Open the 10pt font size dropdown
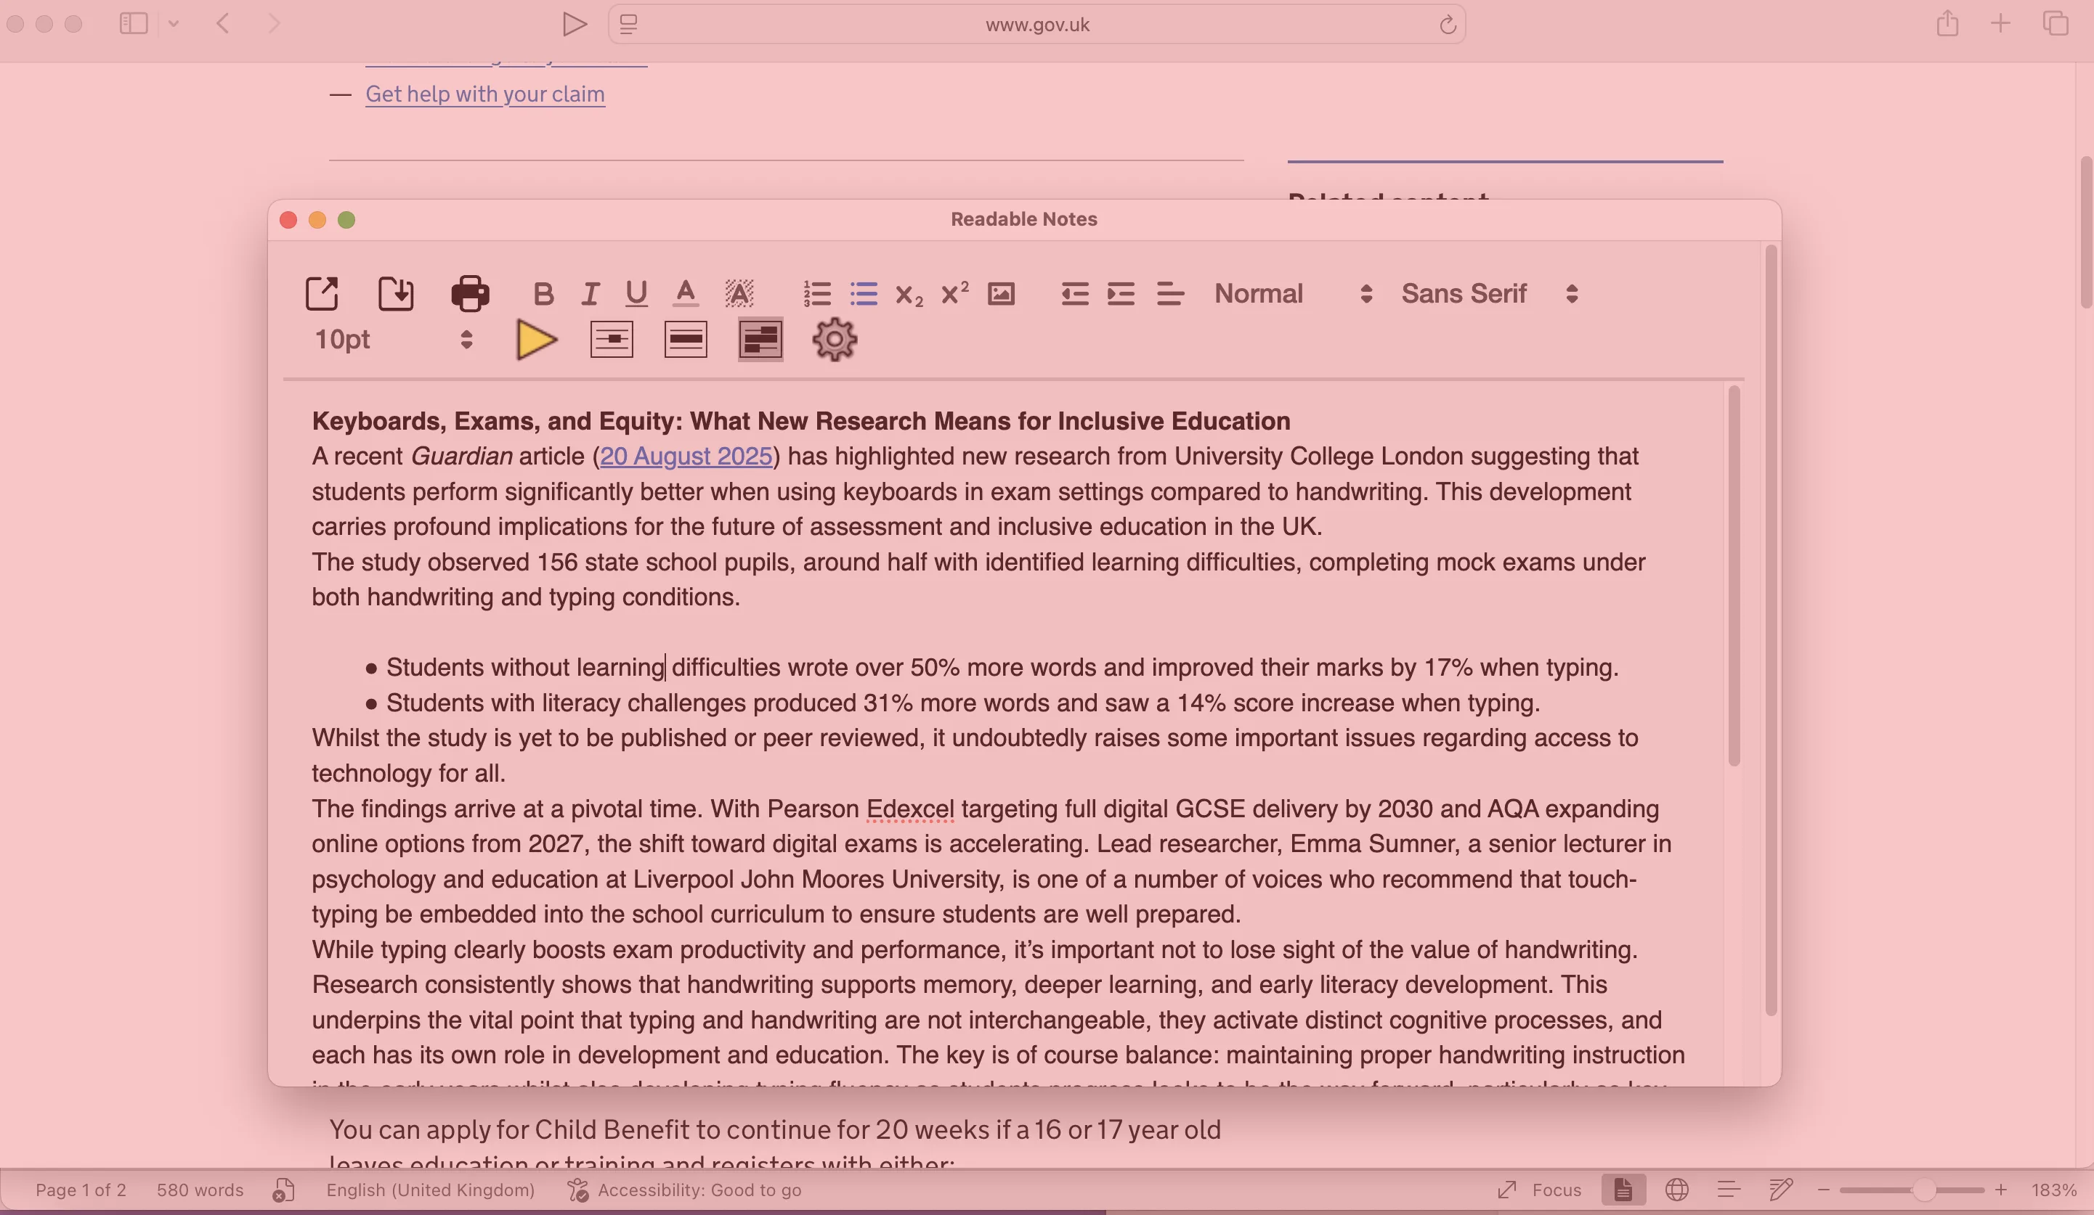Screen dimensions: 2094x1215 point(393,340)
